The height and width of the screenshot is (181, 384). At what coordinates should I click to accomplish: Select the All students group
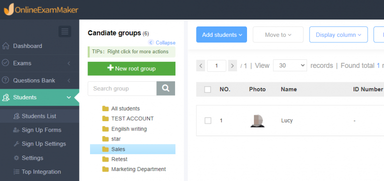(x=125, y=109)
